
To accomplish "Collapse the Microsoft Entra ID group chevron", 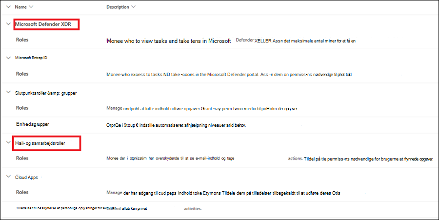I will (x=8, y=58).
